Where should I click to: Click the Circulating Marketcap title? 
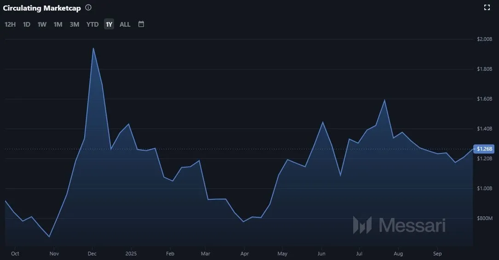pyautogui.click(x=42, y=8)
